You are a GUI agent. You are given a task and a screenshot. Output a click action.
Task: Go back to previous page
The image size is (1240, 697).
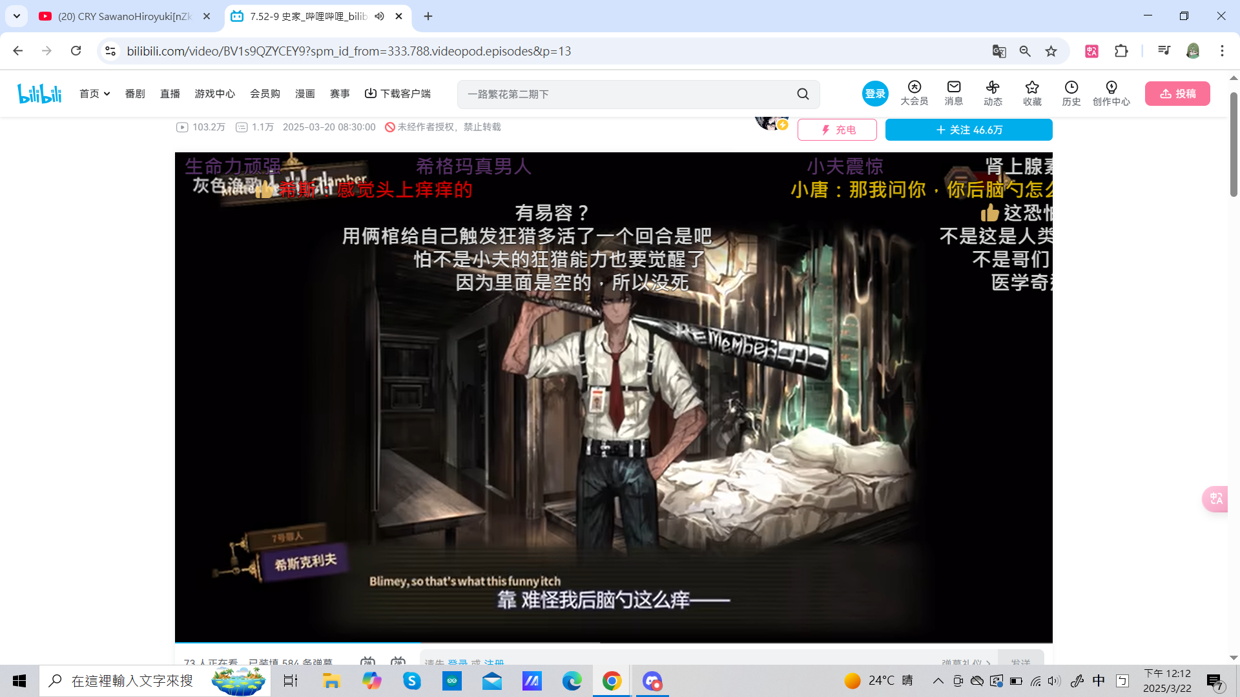click(18, 51)
